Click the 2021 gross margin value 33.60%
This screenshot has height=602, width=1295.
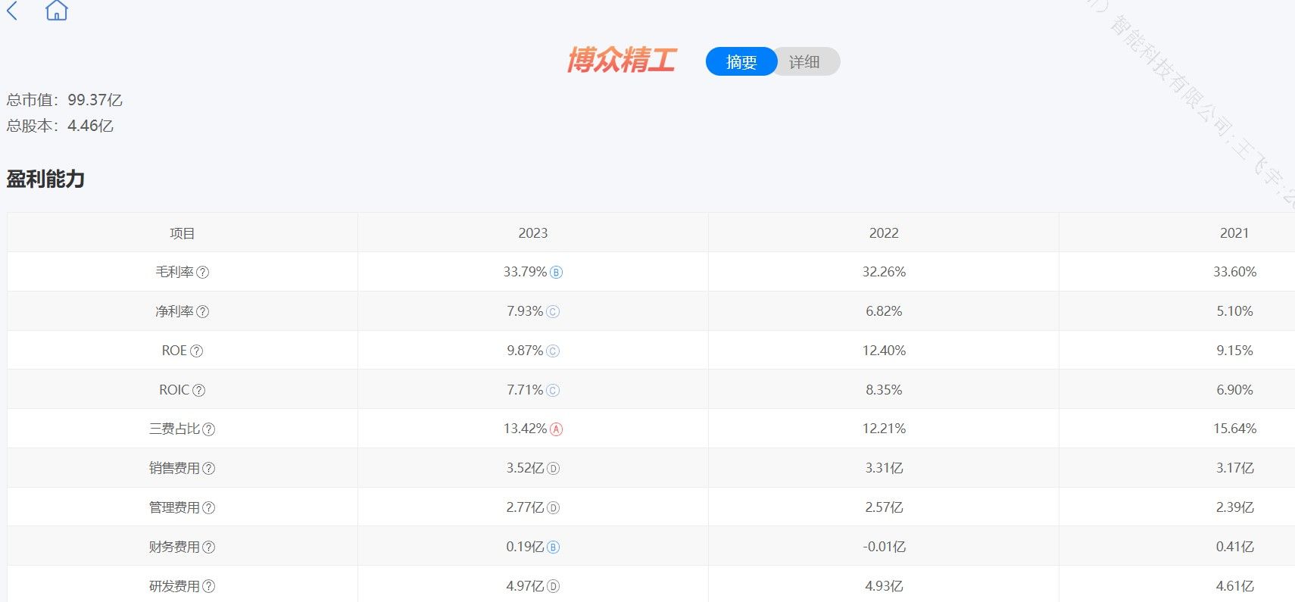1234,272
